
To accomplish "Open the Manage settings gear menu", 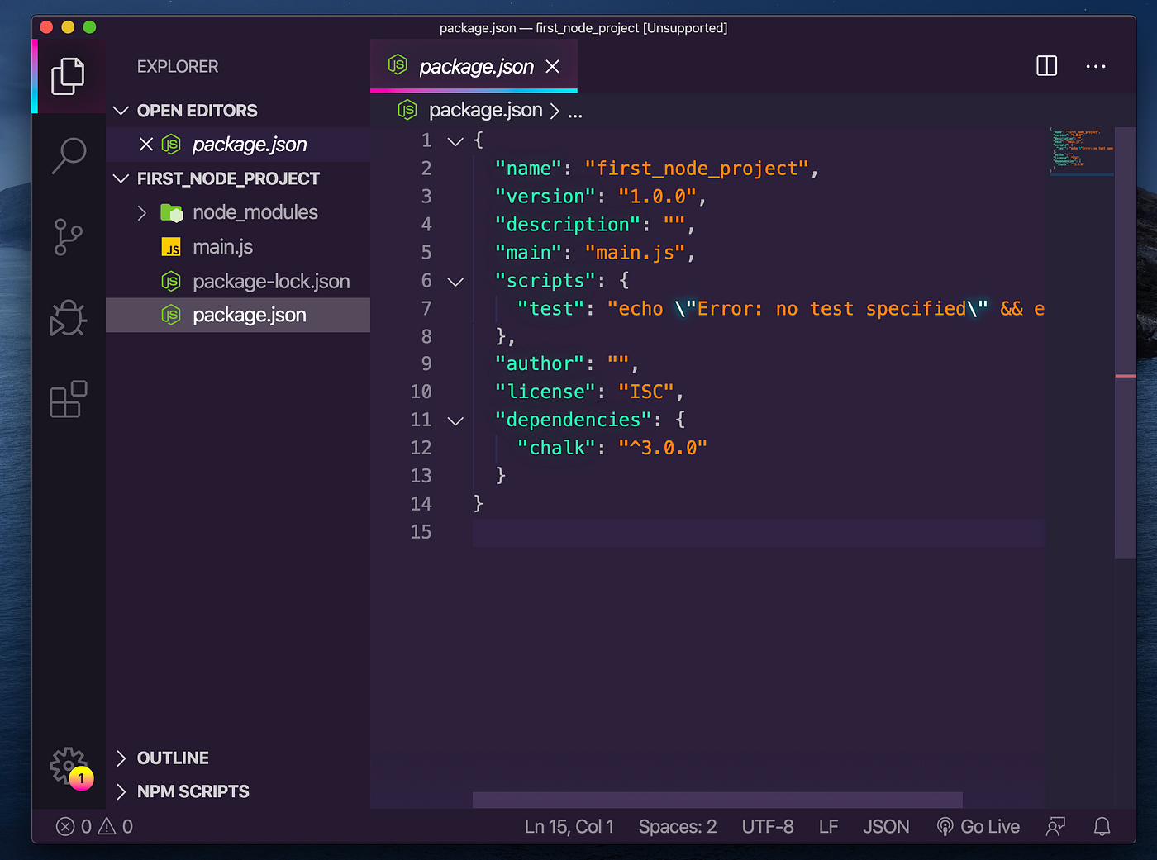I will click(69, 766).
